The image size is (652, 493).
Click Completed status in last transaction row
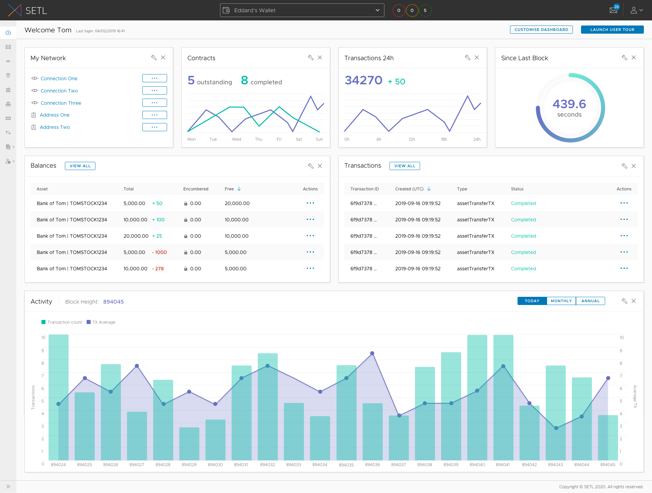(x=523, y=269)
